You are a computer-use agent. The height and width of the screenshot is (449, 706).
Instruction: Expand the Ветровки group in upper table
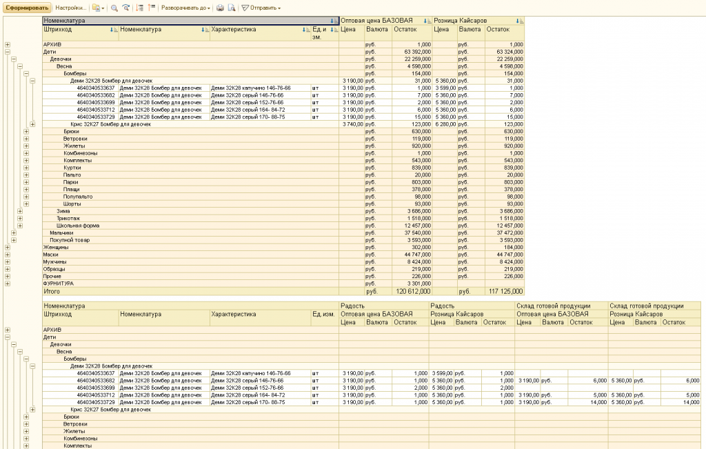26,139
